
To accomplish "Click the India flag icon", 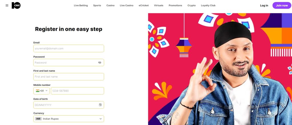I will 38,91.
